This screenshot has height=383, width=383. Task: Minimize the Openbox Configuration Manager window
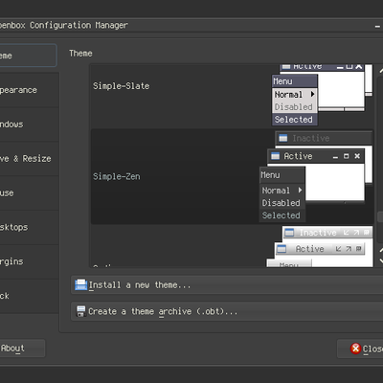(x=377, y=27)
